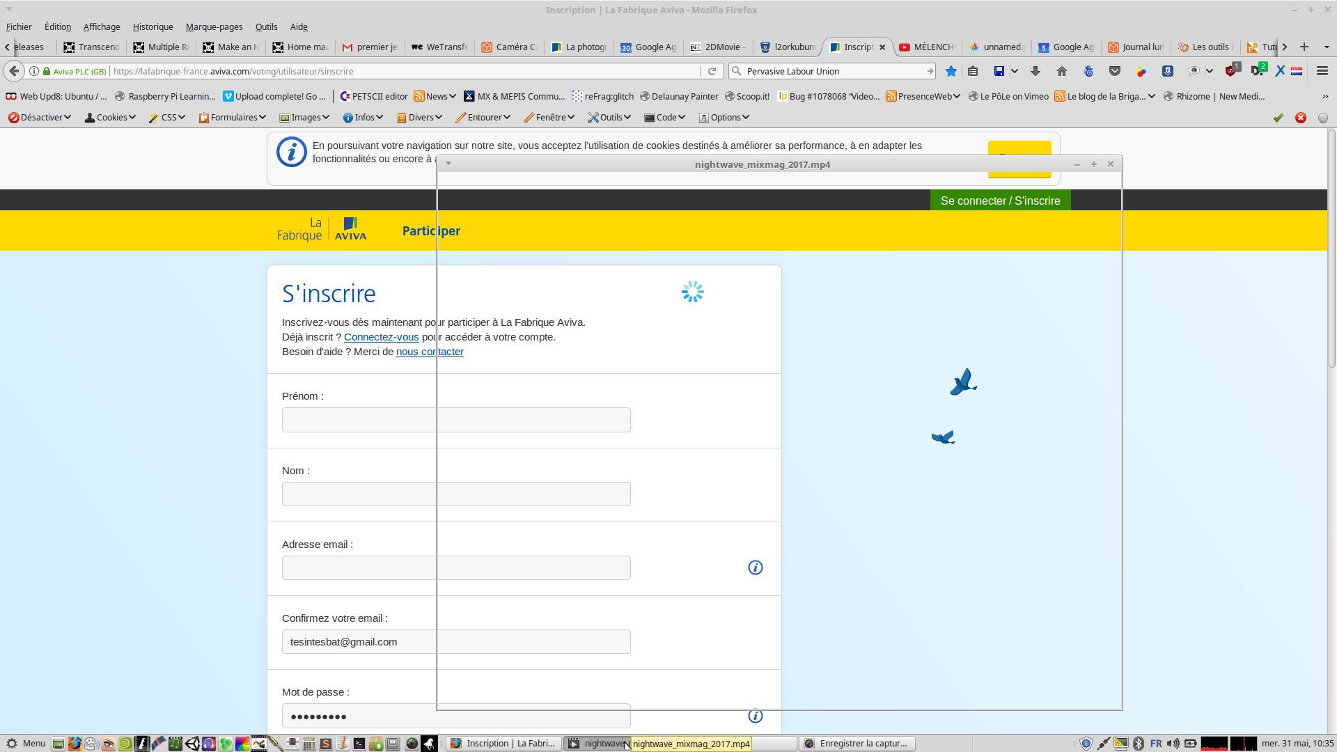The image size is (1337, 752).
Task: Open the Historique menu
Action: (153, 26)
